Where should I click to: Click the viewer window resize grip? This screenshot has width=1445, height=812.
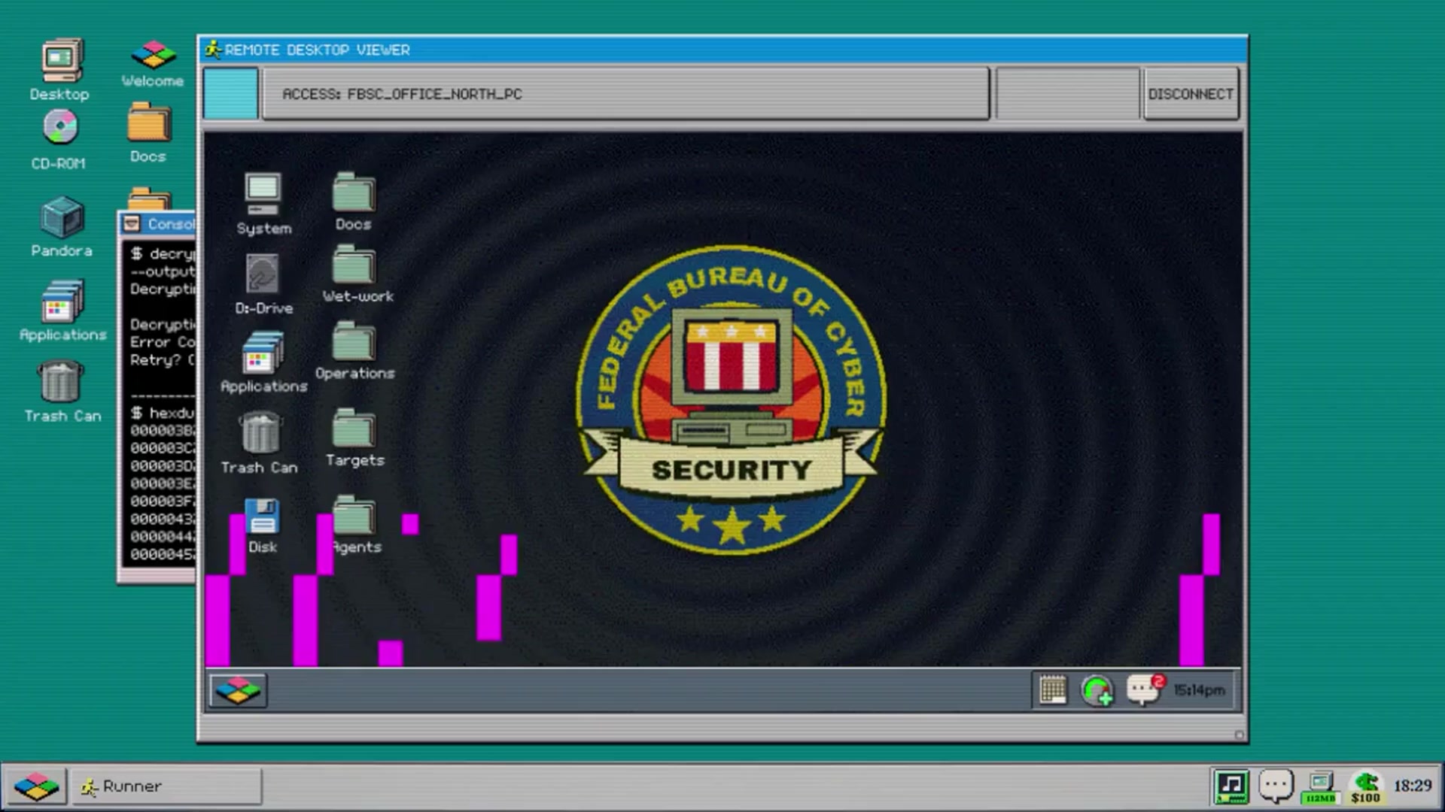pyautogui.click(x=1239, y=735)
